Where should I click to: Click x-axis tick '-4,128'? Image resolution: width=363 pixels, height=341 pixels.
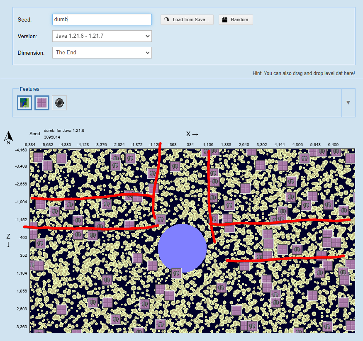pyautogui.click(x=83, y=145)
